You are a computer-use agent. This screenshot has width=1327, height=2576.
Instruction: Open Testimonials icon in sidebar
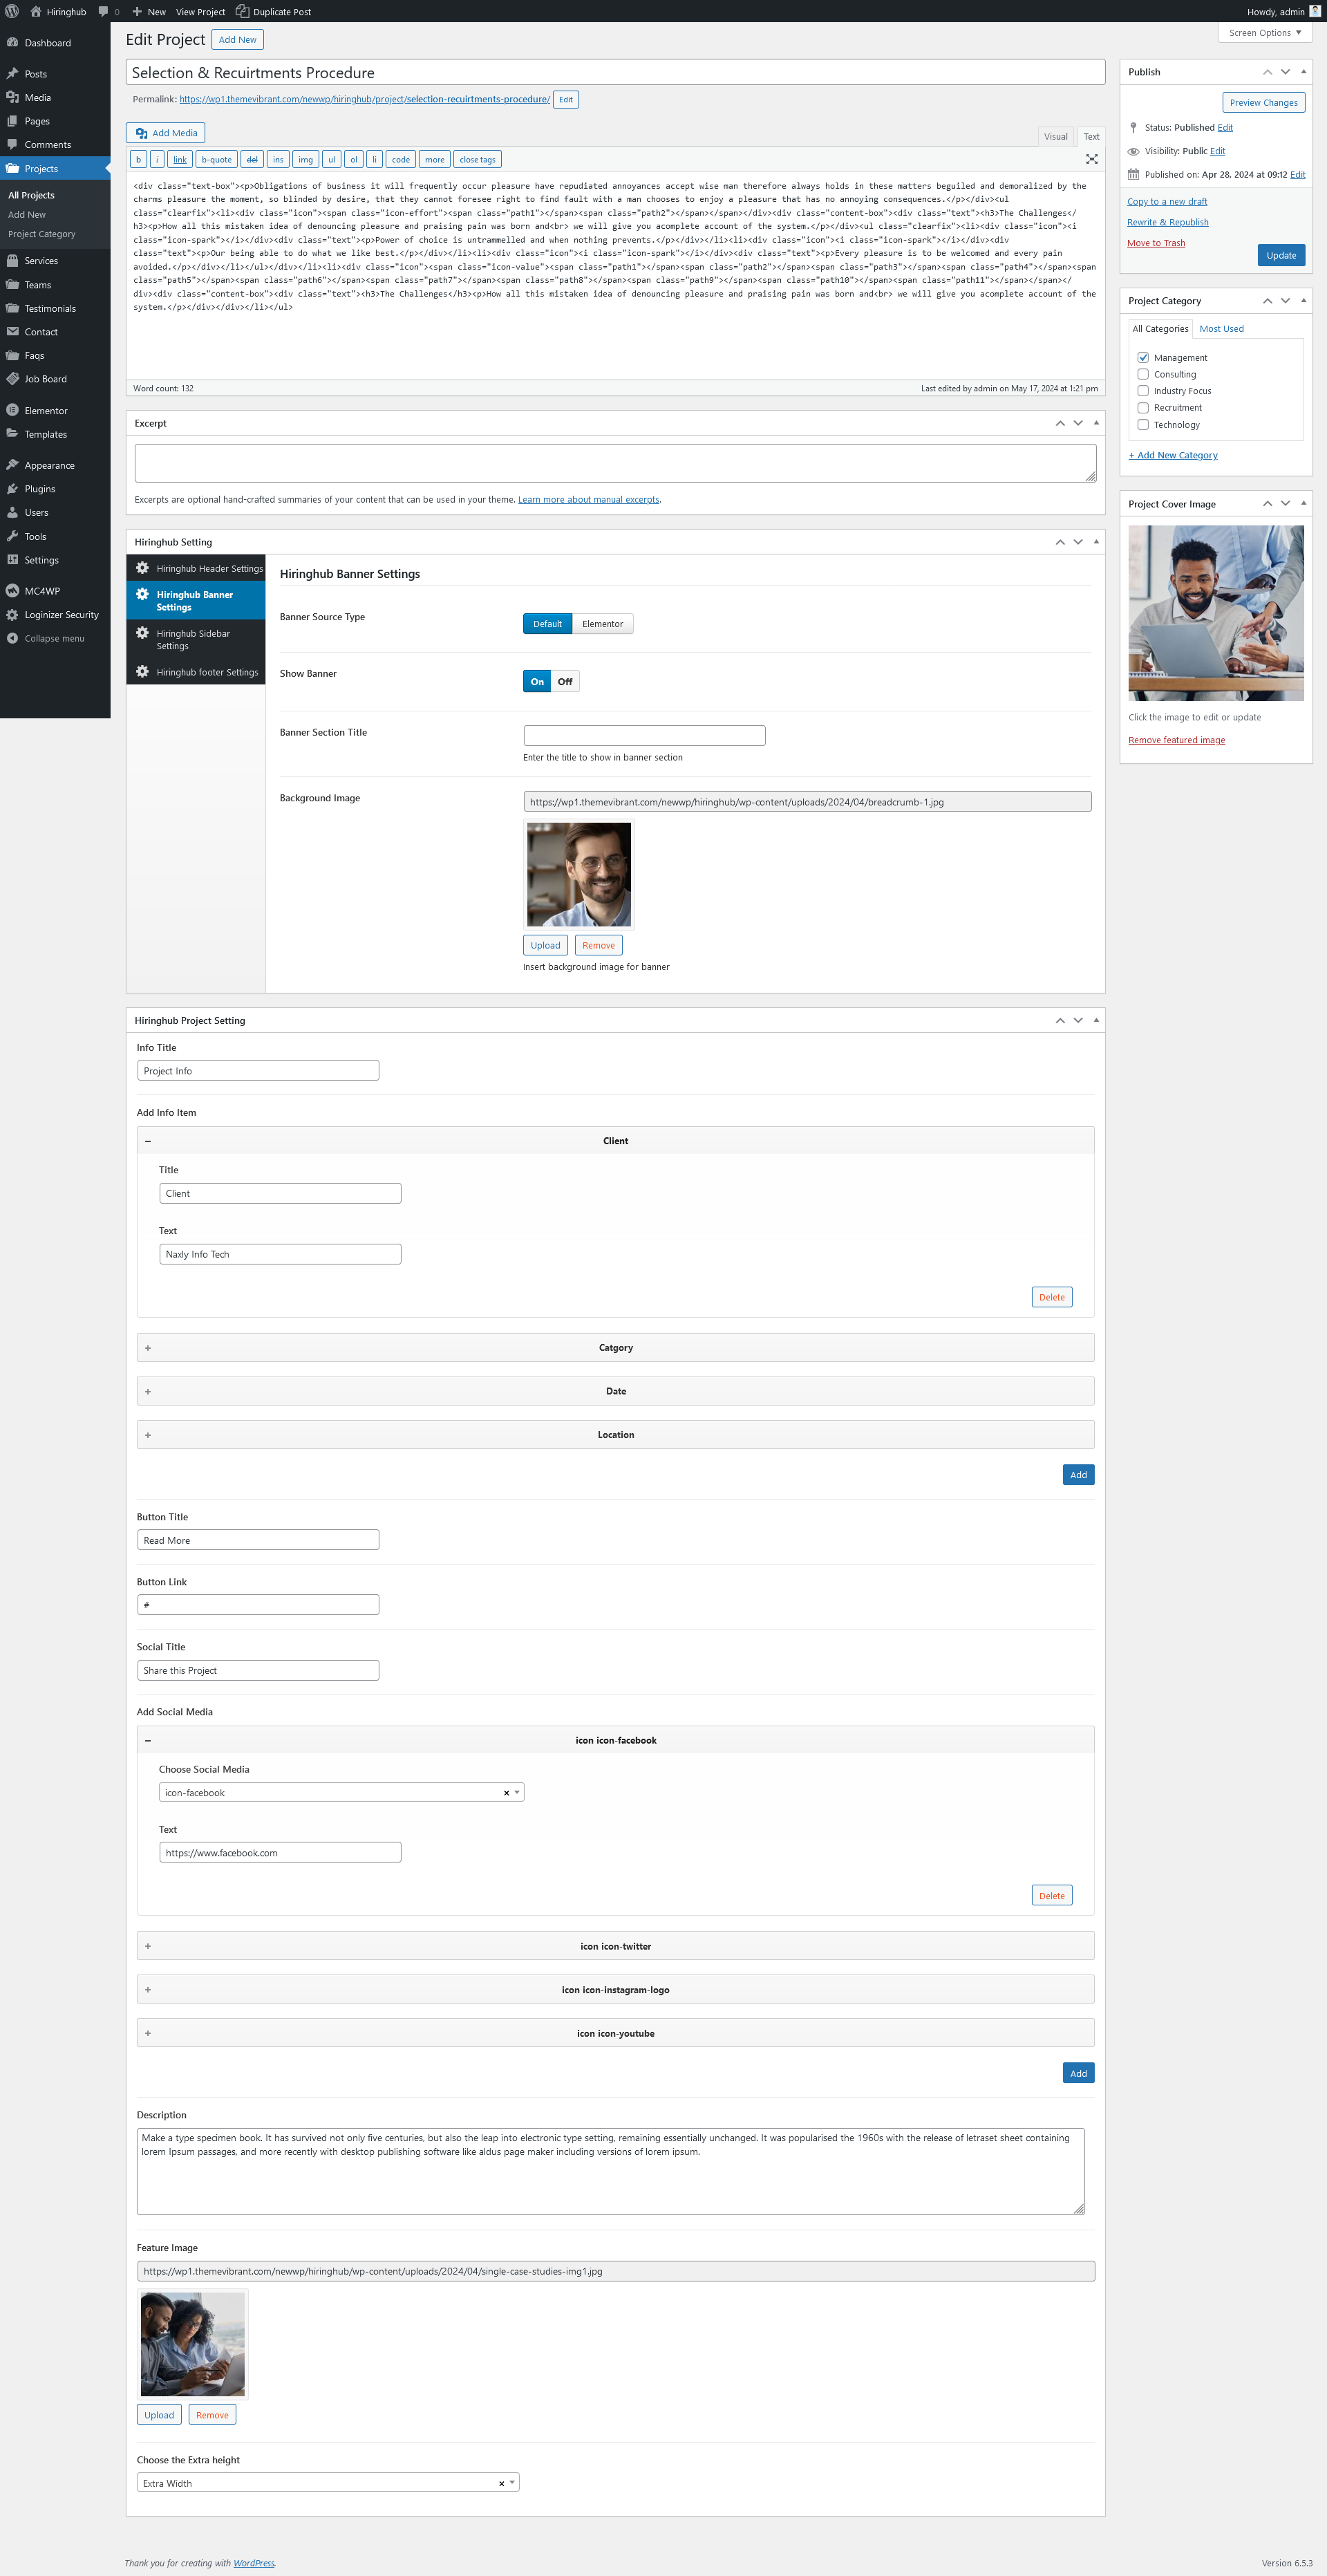click(12, 308)
